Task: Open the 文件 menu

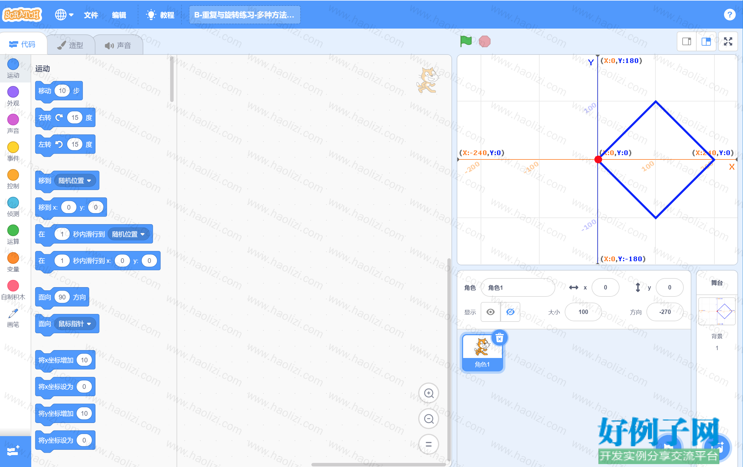Action: point(91,15)
